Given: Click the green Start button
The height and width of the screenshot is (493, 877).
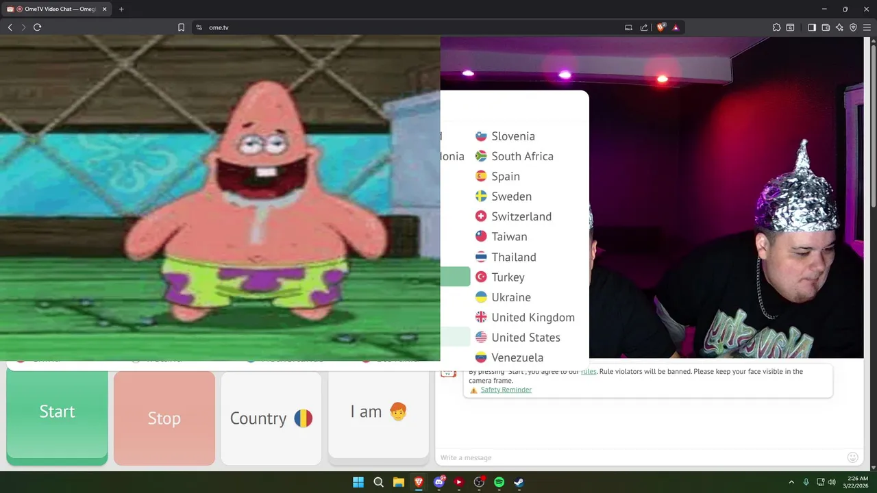Looking at the screenshot, I should point(57,415).
